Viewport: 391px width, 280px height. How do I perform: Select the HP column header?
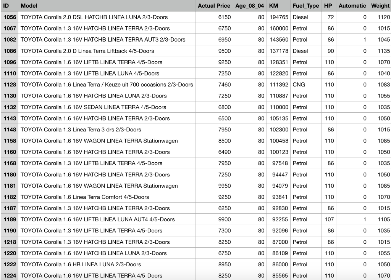point(329,6)
